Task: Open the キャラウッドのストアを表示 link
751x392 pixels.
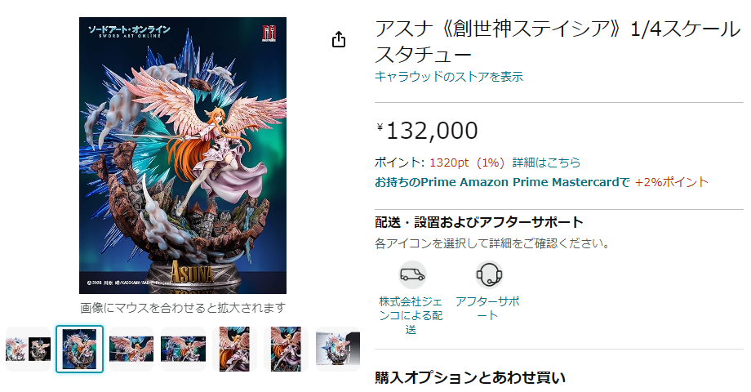Action: pyautogui.click(x=448, y=77)
